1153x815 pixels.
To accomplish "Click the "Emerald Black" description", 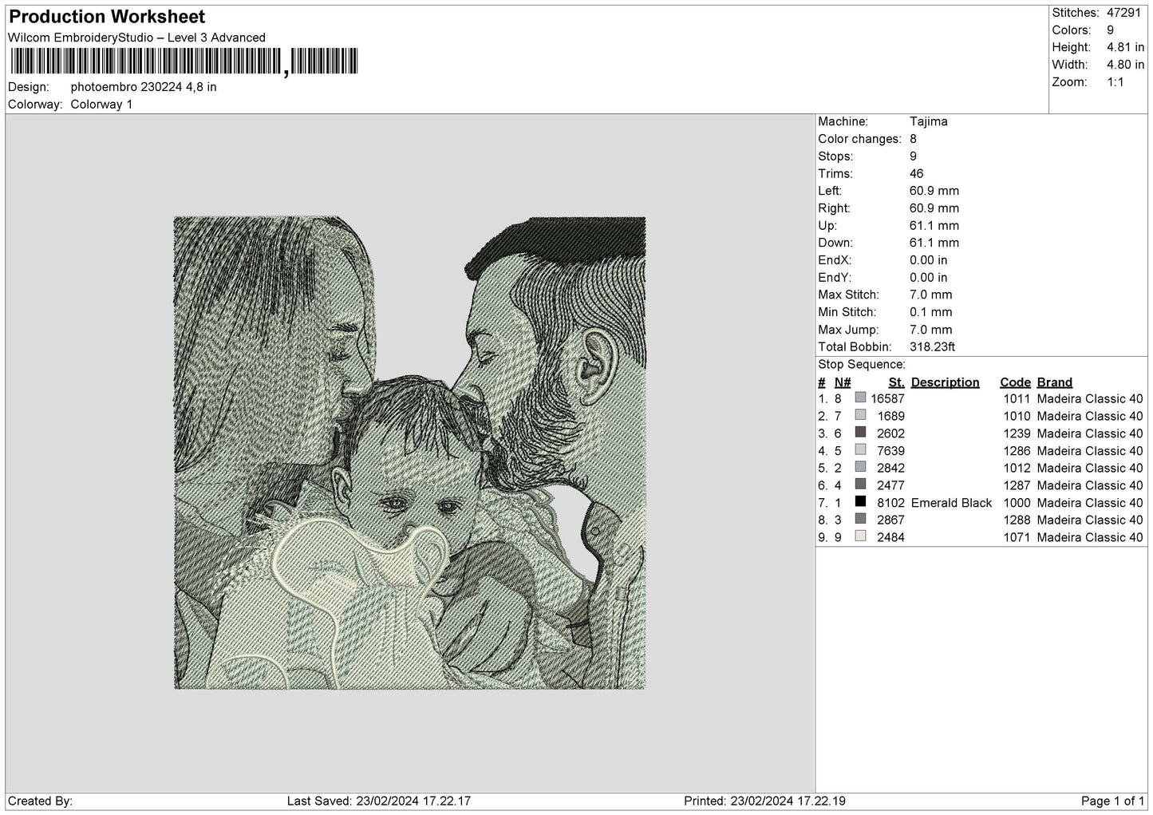I will tap(951, 503).
